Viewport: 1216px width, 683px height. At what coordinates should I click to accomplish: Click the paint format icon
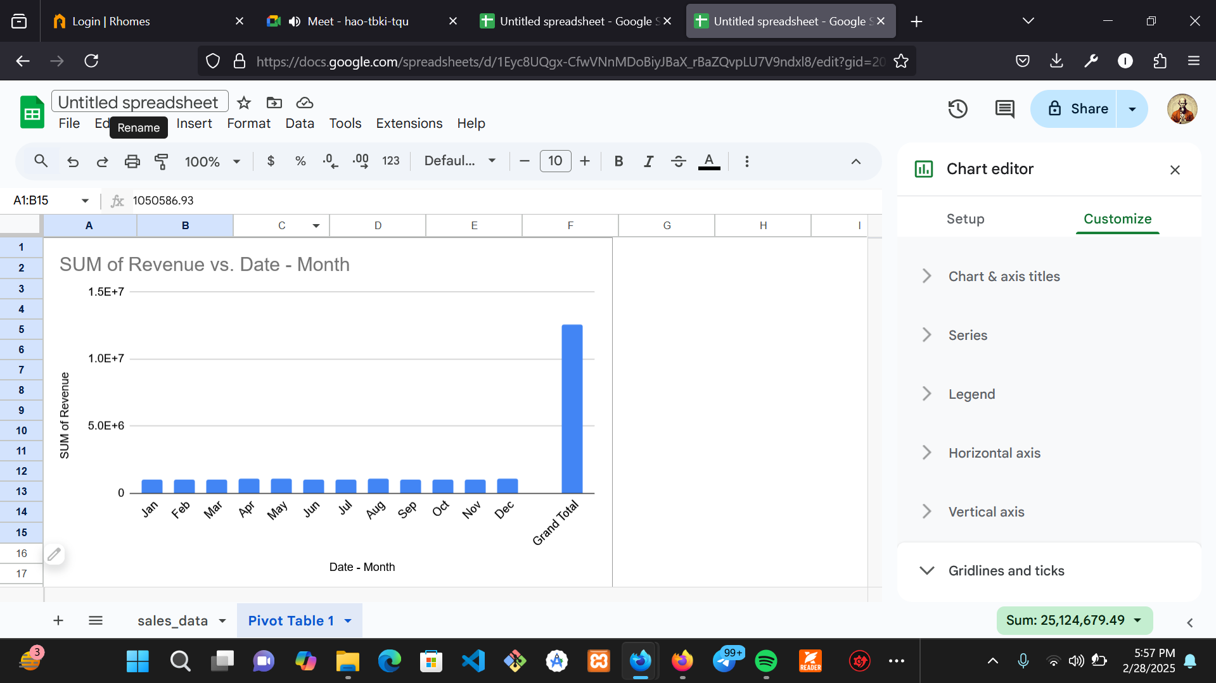(162, 161)
